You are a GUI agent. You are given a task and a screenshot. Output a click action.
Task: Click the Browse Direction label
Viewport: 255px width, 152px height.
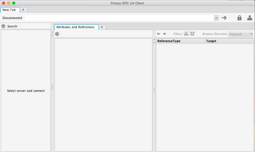point(215,34)
